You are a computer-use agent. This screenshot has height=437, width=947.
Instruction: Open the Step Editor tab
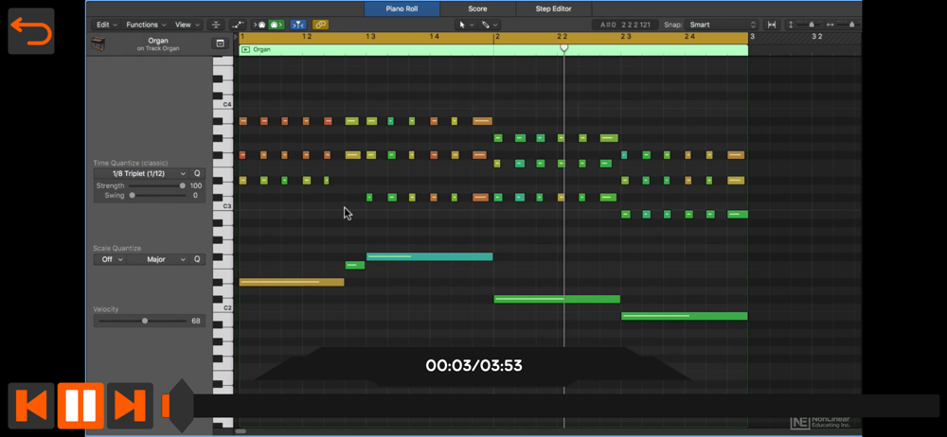click(x=553, y=9)
